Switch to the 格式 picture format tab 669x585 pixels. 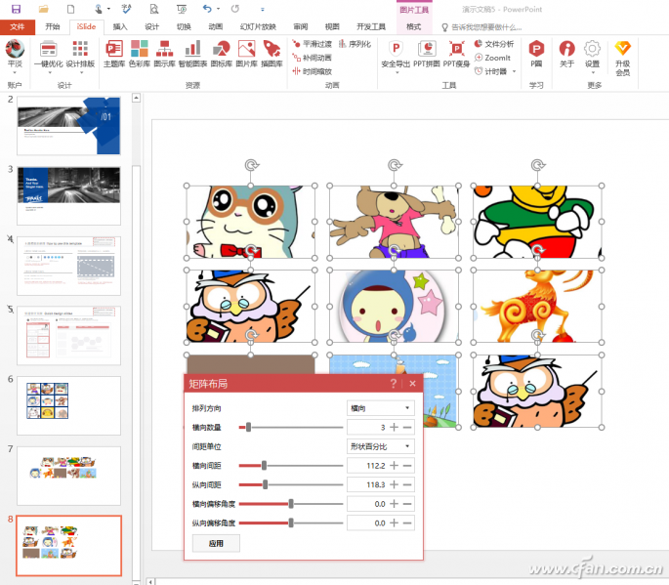click(x=413, y=27)
